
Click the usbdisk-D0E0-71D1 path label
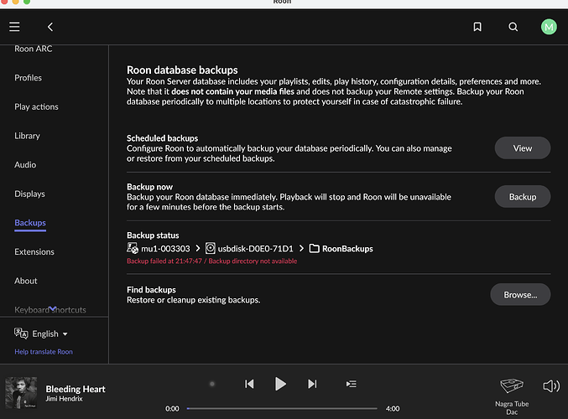click(255, 249)
